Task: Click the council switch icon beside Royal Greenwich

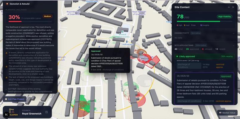Action: 46,112
